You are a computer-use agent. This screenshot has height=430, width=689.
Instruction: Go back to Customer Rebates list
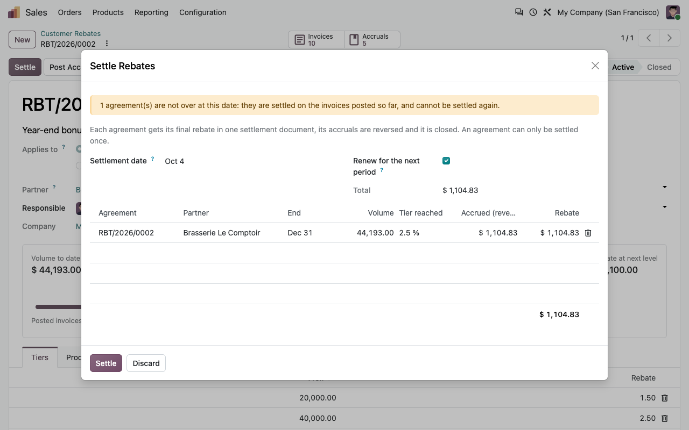pos(71,33)
